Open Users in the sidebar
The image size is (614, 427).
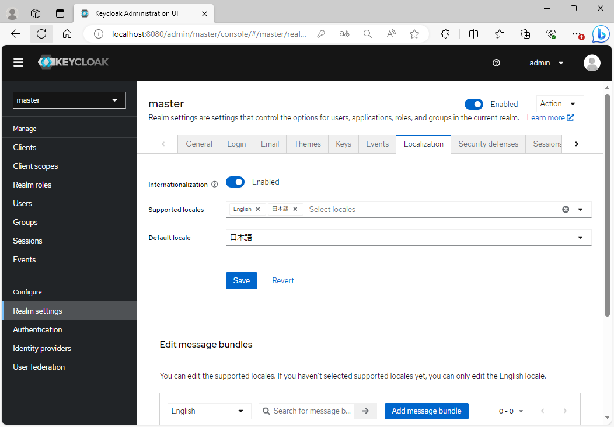click(69, 204)
